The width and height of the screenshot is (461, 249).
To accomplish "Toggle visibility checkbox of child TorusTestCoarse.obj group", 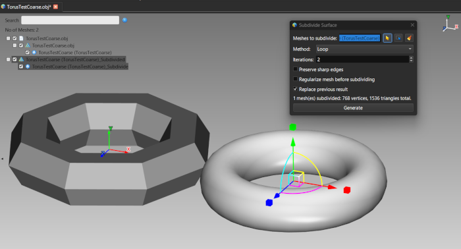I will (x=21, y=45).
